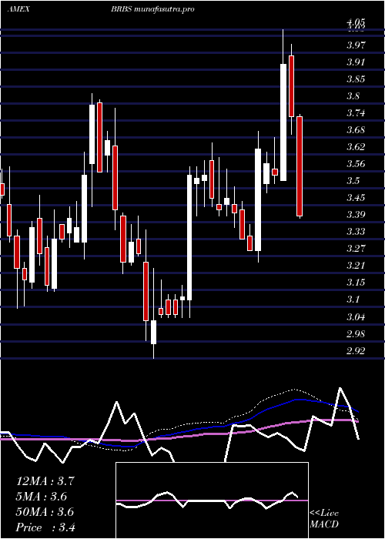This screenshot has height=539, width=385.
Task: Click the tallest white candle near 3.91
Action: (283, 122)
